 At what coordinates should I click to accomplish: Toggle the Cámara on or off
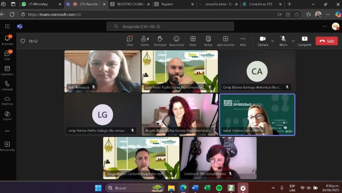pos(263,39)
